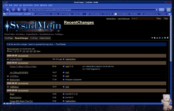This screenshot has width=174, height=111.
Task: Click the speech bubble icon in the page toolbar
Action: [x=152, y=38]
